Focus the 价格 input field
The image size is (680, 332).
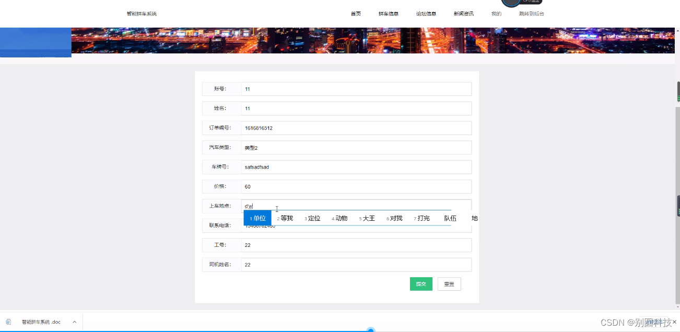tap(356, 186)
